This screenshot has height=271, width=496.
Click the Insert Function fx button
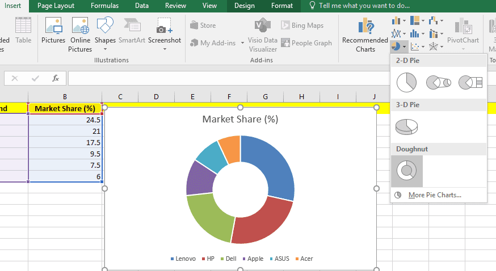[x=56, y=78]
